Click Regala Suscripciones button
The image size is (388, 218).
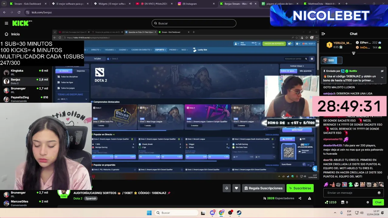click(x=263, y=188)
